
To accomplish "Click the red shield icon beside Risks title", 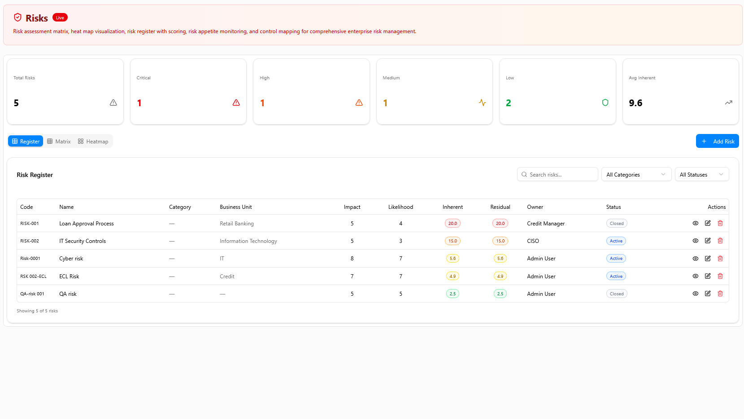I will [17, 17].
